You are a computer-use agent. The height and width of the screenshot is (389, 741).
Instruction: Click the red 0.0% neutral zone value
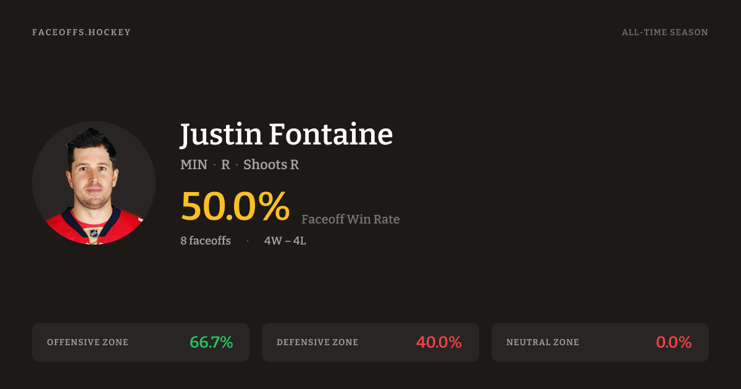pyautogui.click(x=673, y=342)
